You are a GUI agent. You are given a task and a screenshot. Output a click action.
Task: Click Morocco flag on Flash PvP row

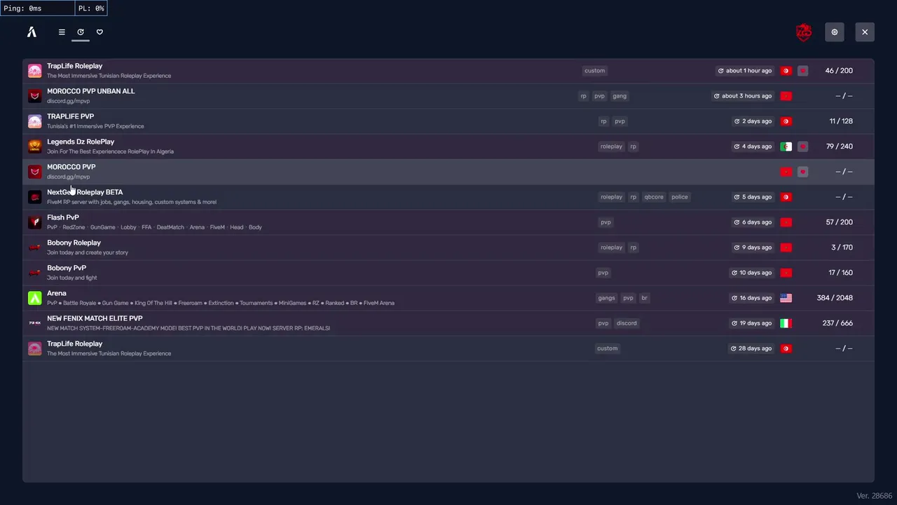786,222
